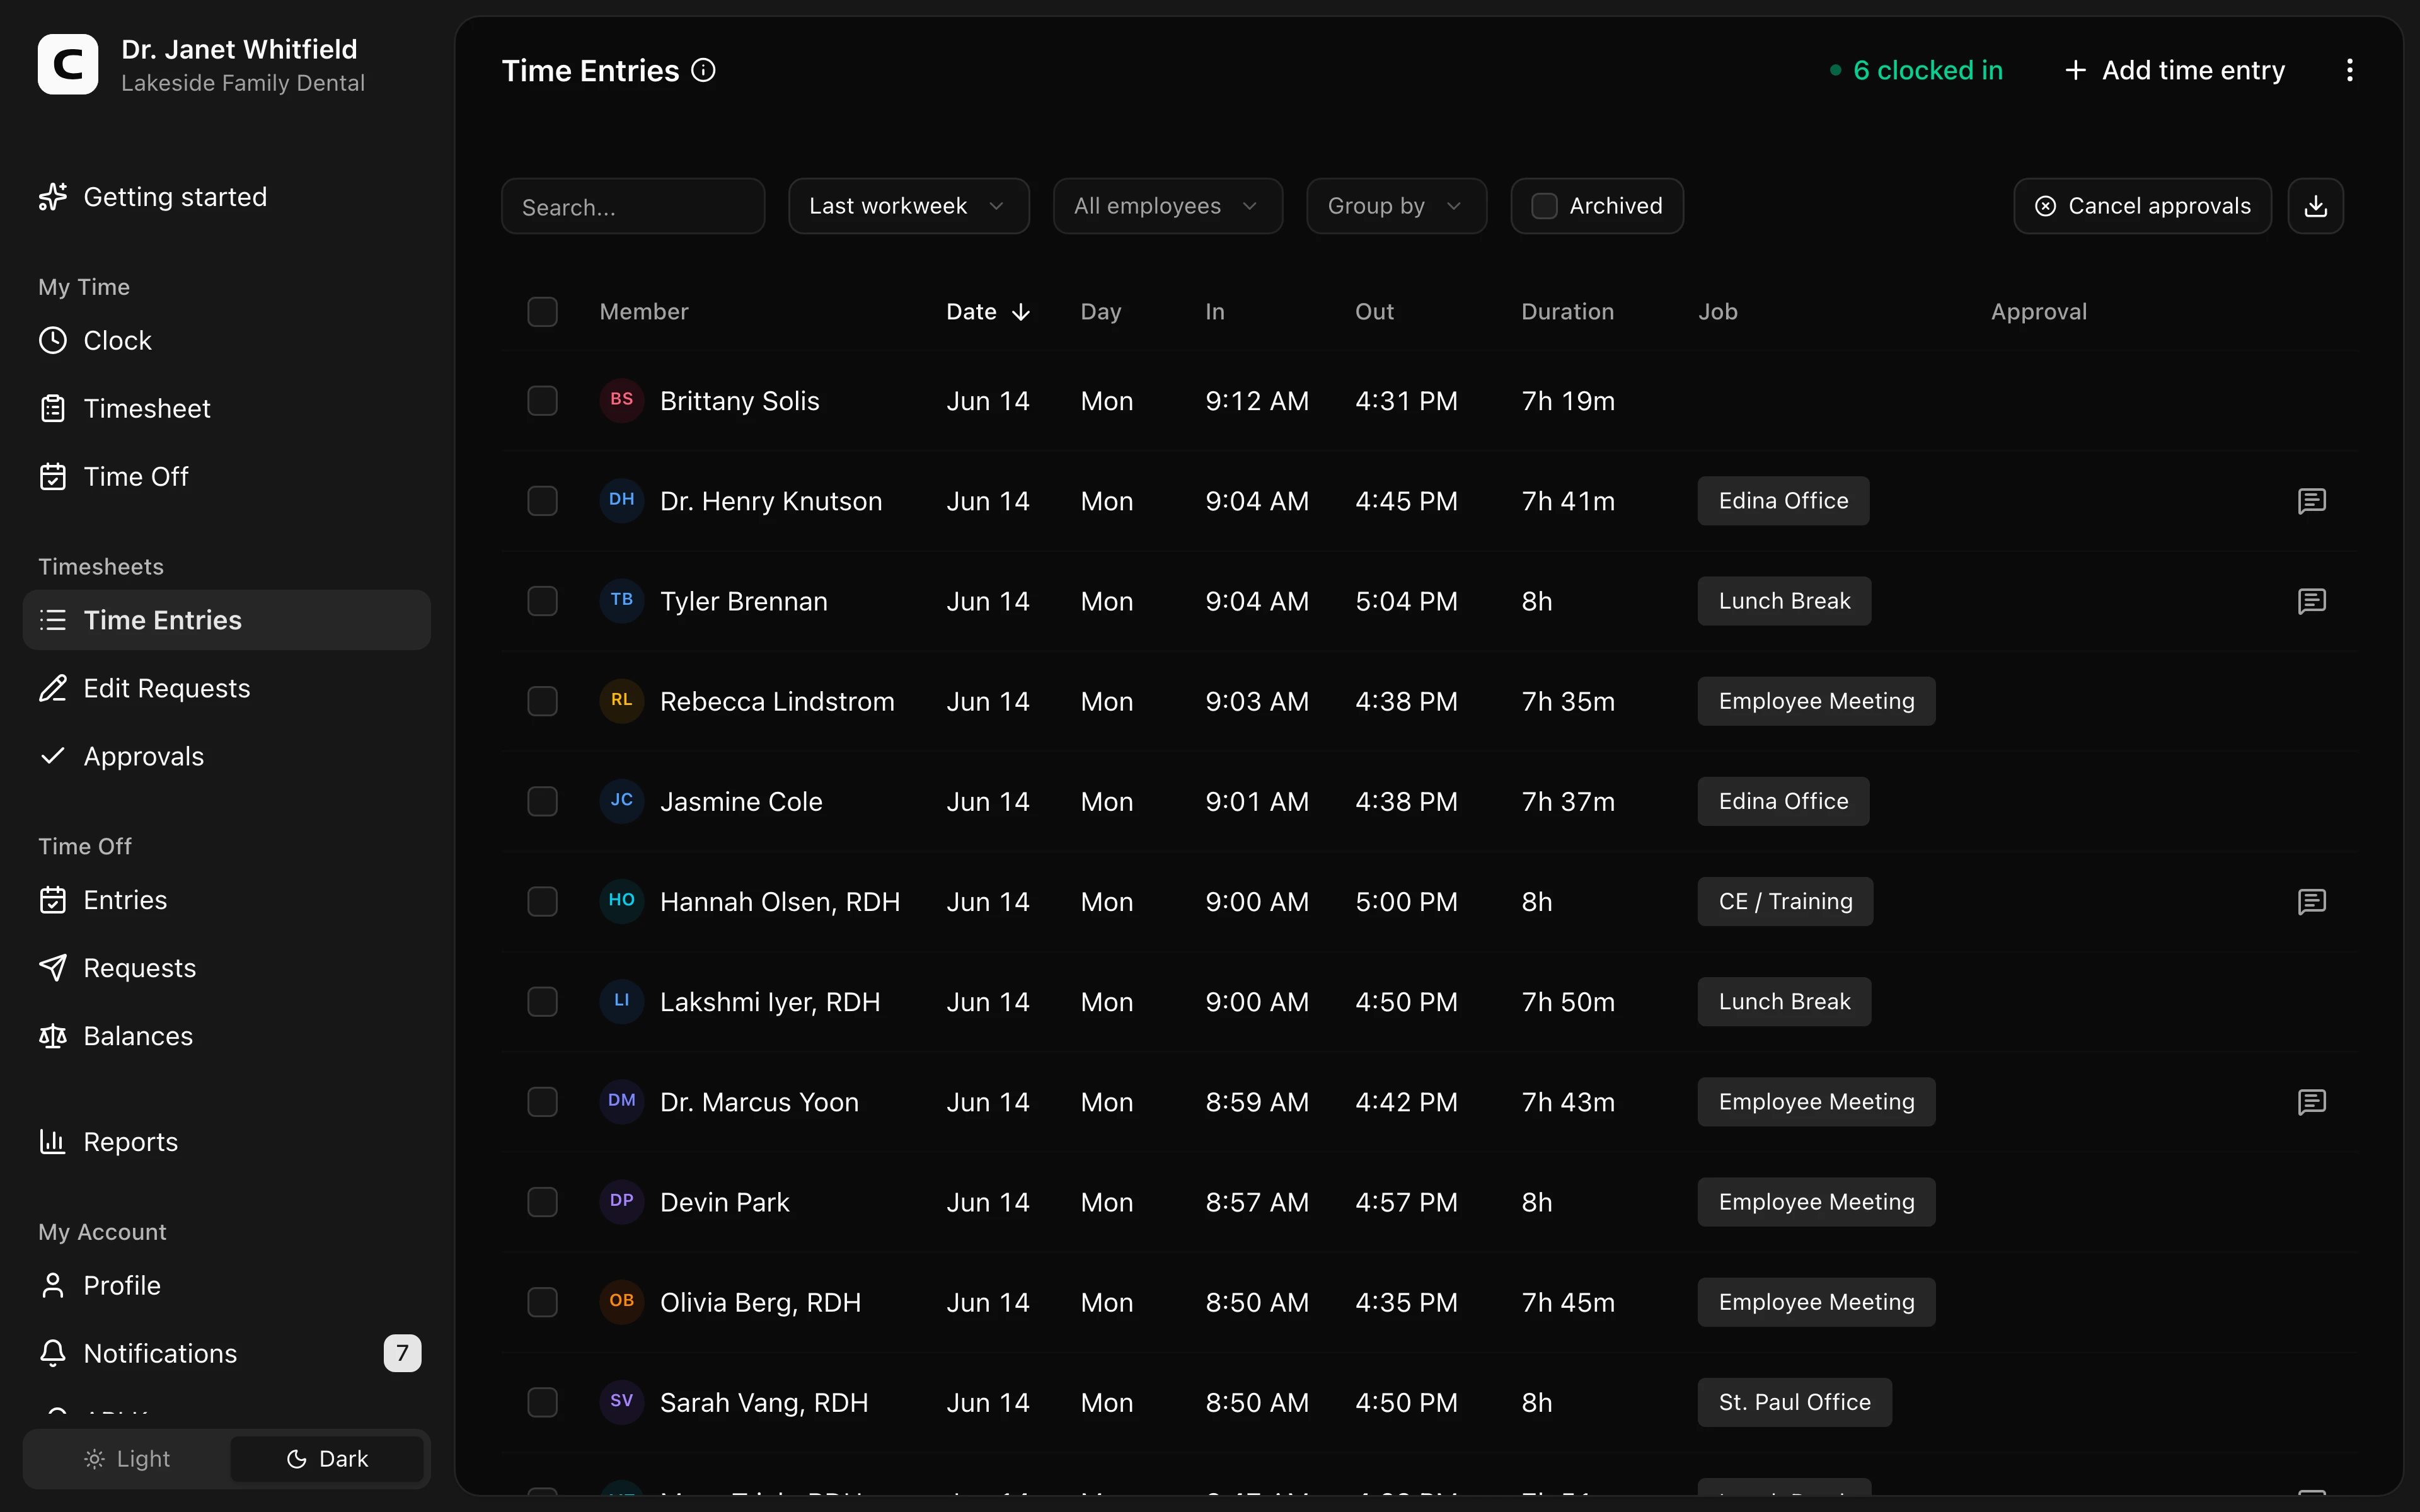Select Brittany Solis row checkbox
2420x1512 pixels.
pos(542,401)
